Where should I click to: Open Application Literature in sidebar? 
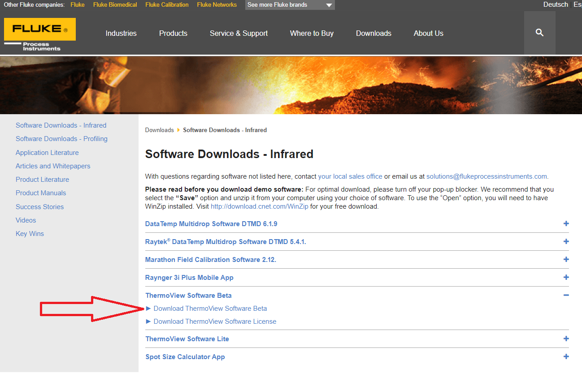point(47,153)
